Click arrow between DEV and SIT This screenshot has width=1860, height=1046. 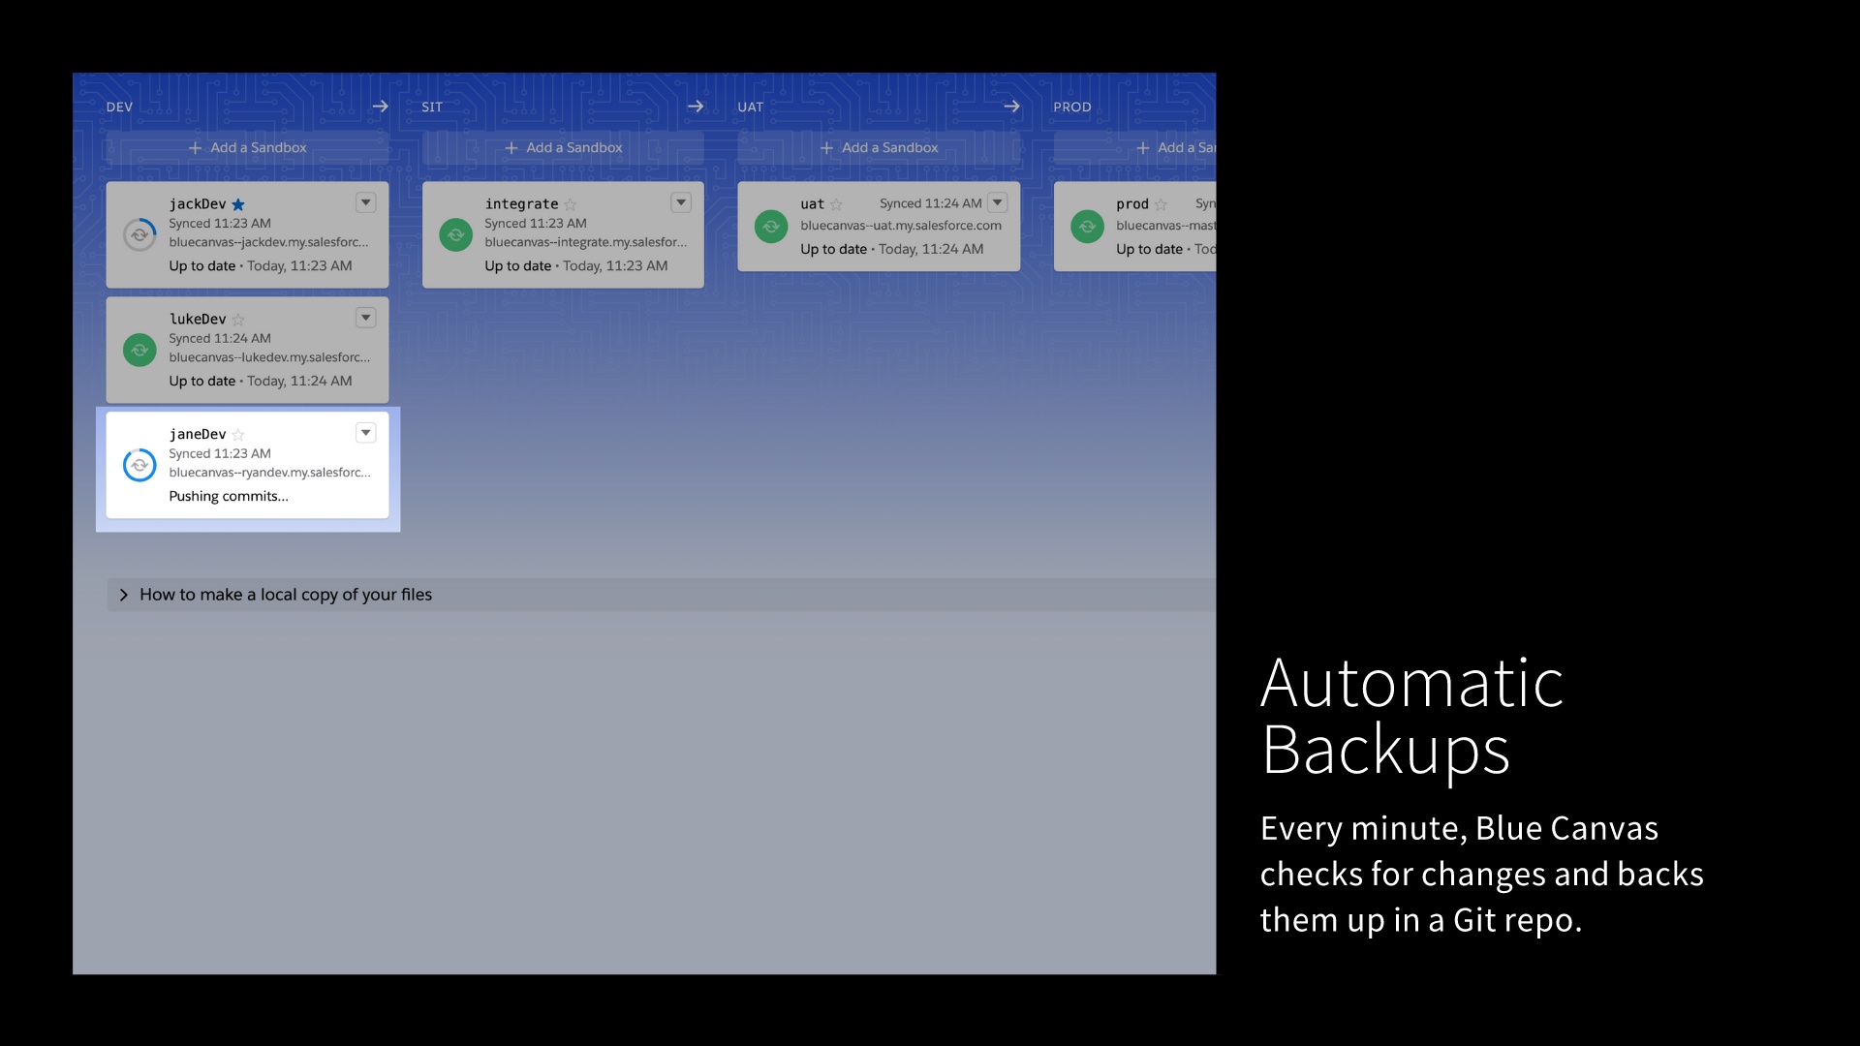click(380, 107)
